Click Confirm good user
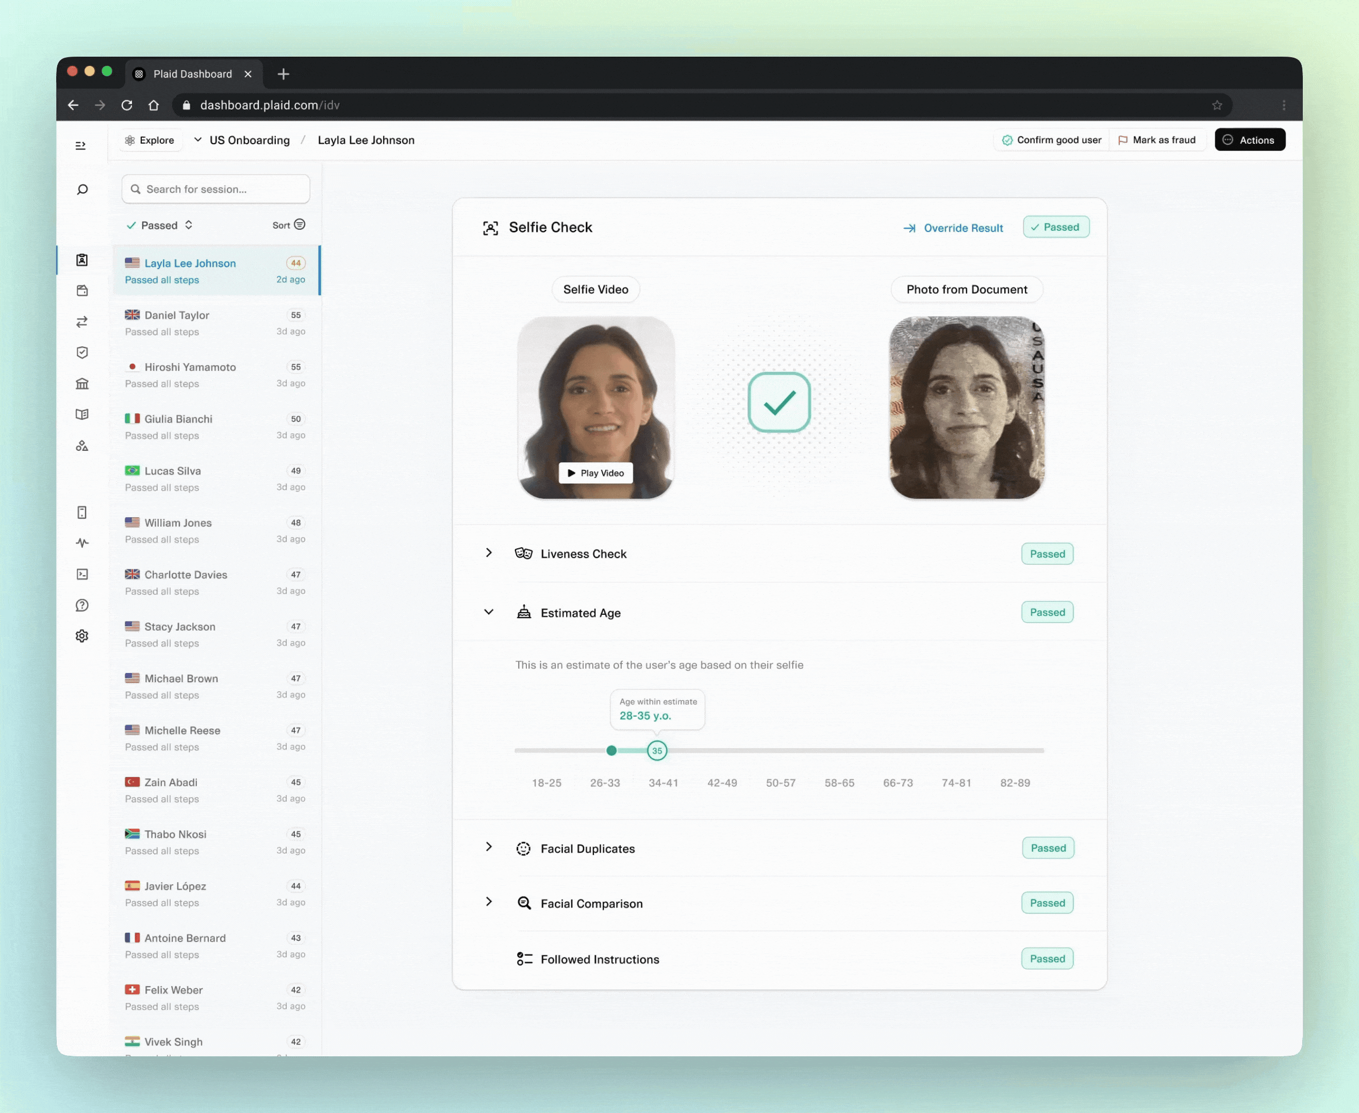Screen dimensions: 1359x1113 [1052, 140]
